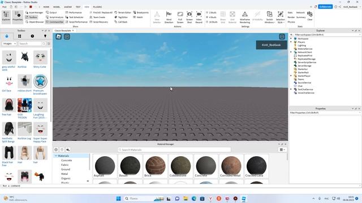Open the Watch window

pos(138,17)
